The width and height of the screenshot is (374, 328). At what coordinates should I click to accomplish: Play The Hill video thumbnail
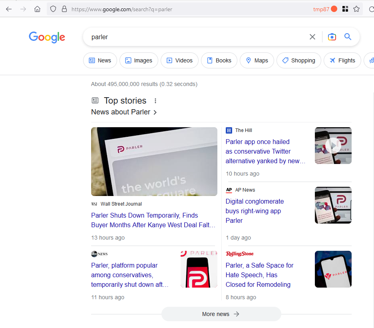(333, 146)
